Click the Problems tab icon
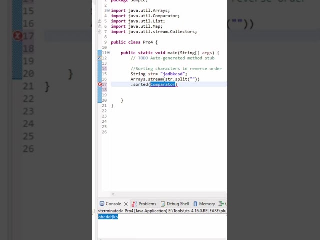The width and height of the screenshot is (320, 240). pyautogui.click(x=134, y=204)
